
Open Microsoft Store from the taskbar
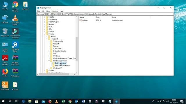coord(37,101)
